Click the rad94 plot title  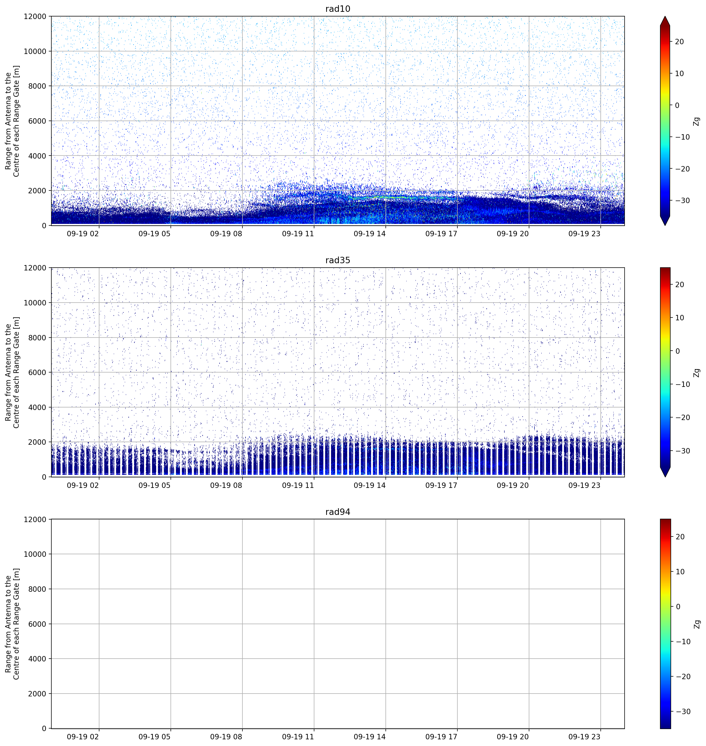coord(337,512)
